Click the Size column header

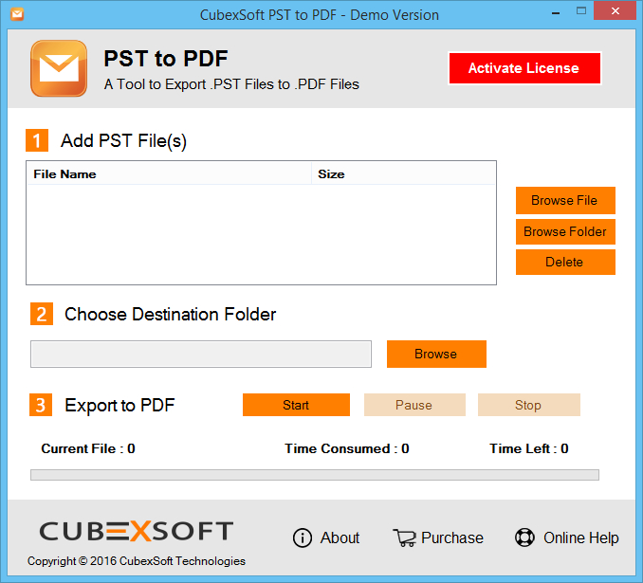[x=403, y=174]
